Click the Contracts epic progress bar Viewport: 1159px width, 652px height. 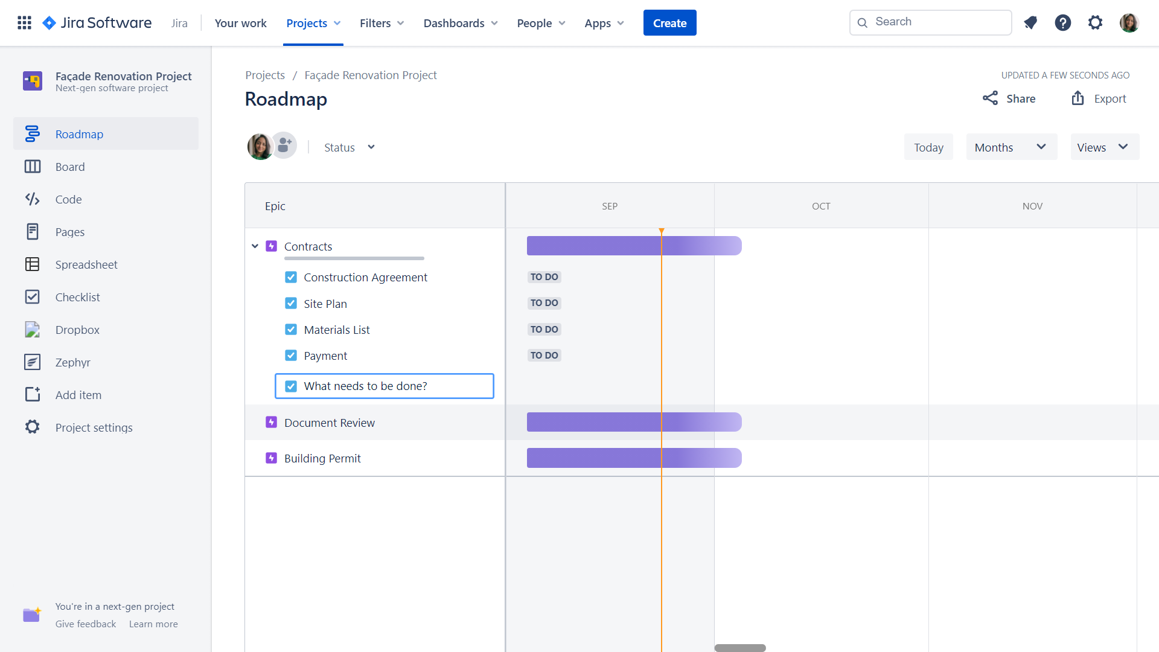(634, 246)
